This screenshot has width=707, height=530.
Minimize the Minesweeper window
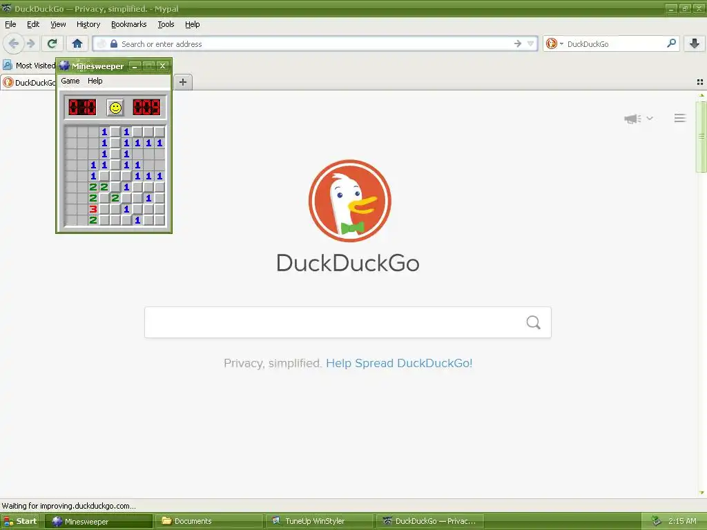[135, 66]
